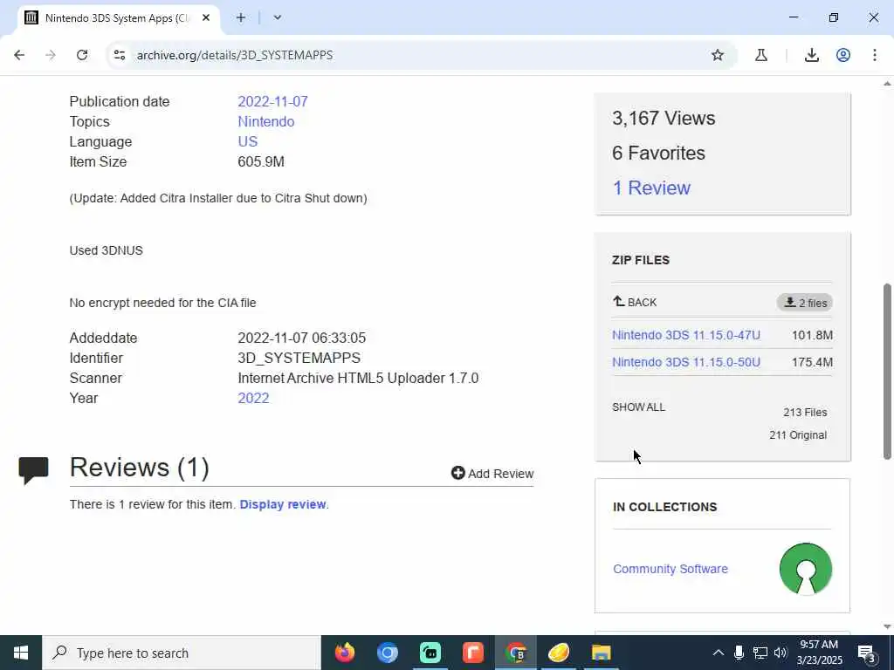The width and height of the screenshot is (894, 670).
Task: Open the red-orange app taskbar icon
Action: [472, 653]
